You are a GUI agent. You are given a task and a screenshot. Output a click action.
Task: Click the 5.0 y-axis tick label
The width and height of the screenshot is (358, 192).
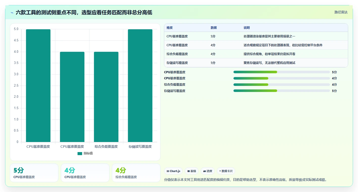(16, 29)
